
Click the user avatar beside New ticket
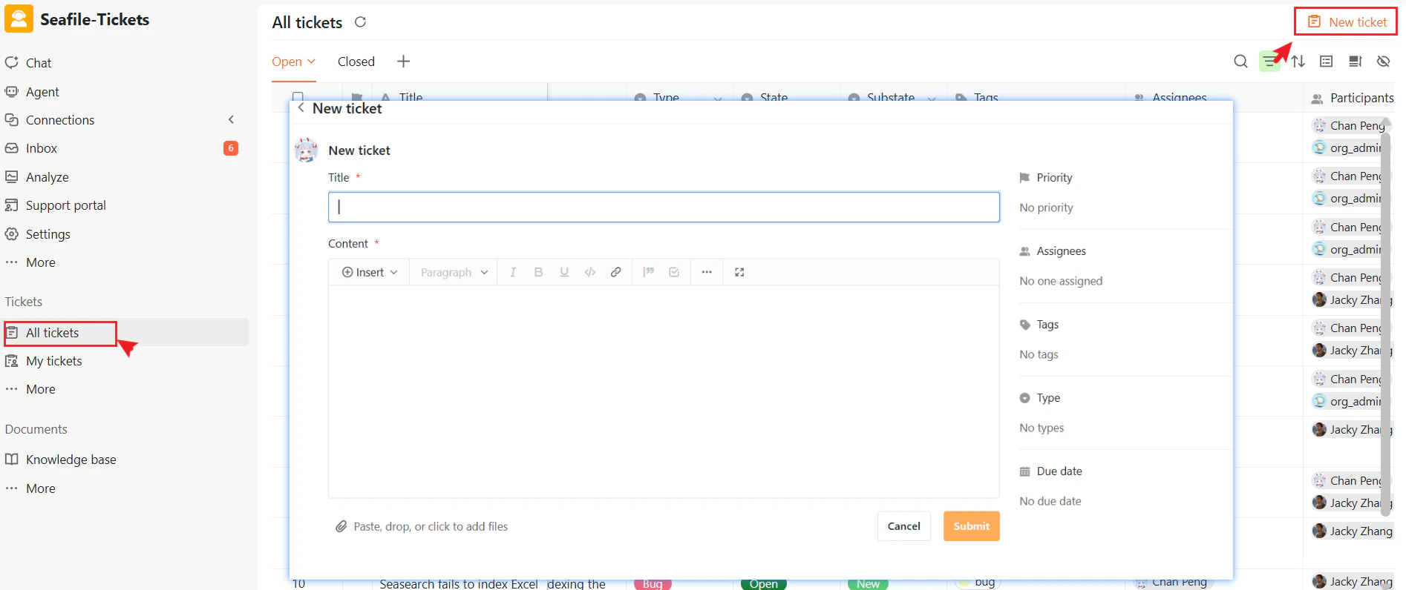point(307,150)
